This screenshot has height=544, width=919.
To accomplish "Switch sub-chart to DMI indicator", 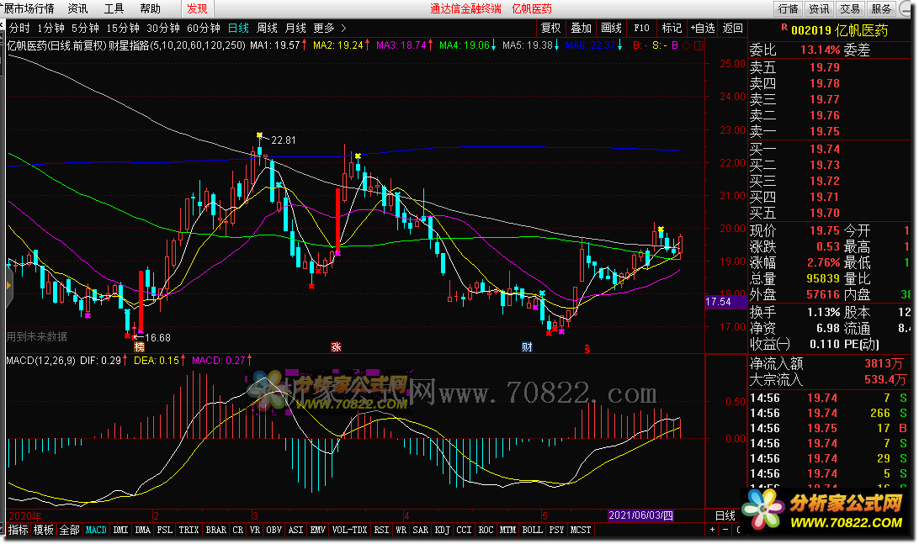I will click(120, 530).
